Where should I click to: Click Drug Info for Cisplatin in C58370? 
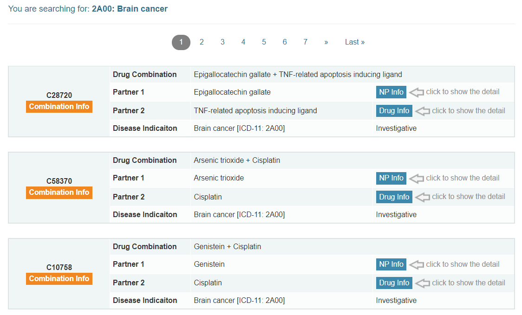click(394, 197)
